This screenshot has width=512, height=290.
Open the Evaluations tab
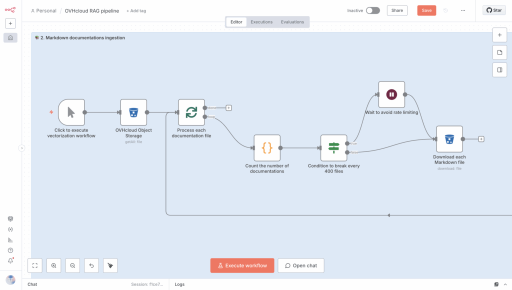[292, 22]
